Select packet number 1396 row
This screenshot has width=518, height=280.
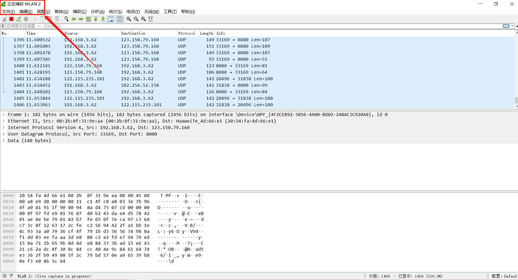point(257,40)
